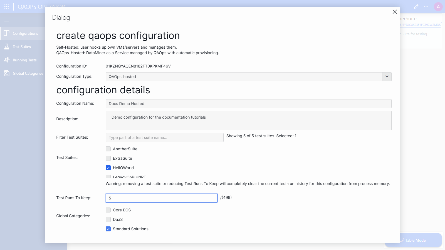Check the ExtraSuite checkbox
The image size is (445, 250).
click(x=108, y=158)
